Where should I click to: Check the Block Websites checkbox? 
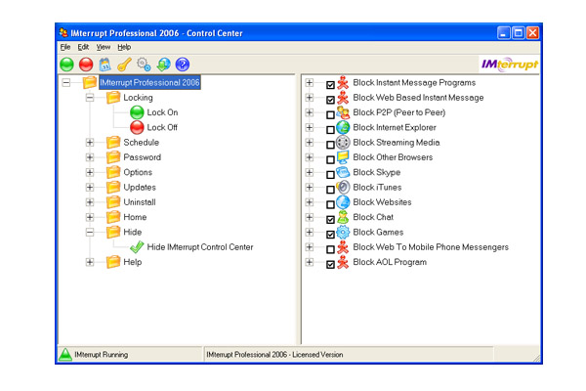[330, 204]
